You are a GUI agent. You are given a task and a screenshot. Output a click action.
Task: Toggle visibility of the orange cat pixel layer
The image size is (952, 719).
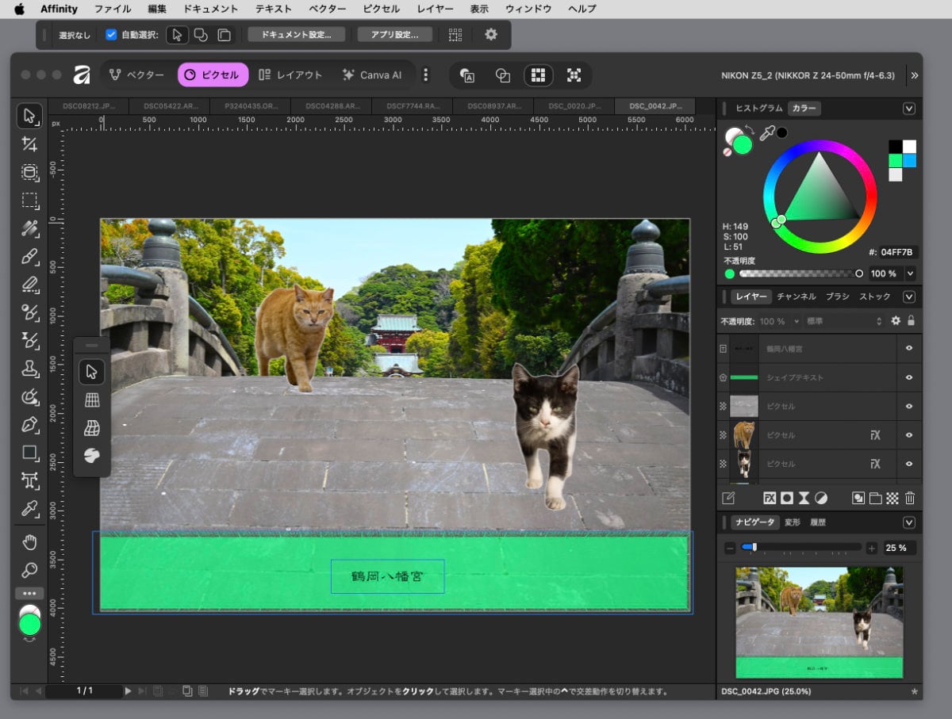pos(909,435)
